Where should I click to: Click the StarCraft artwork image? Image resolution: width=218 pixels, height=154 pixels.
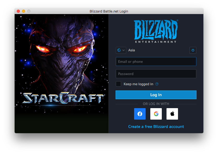[62, 73]
